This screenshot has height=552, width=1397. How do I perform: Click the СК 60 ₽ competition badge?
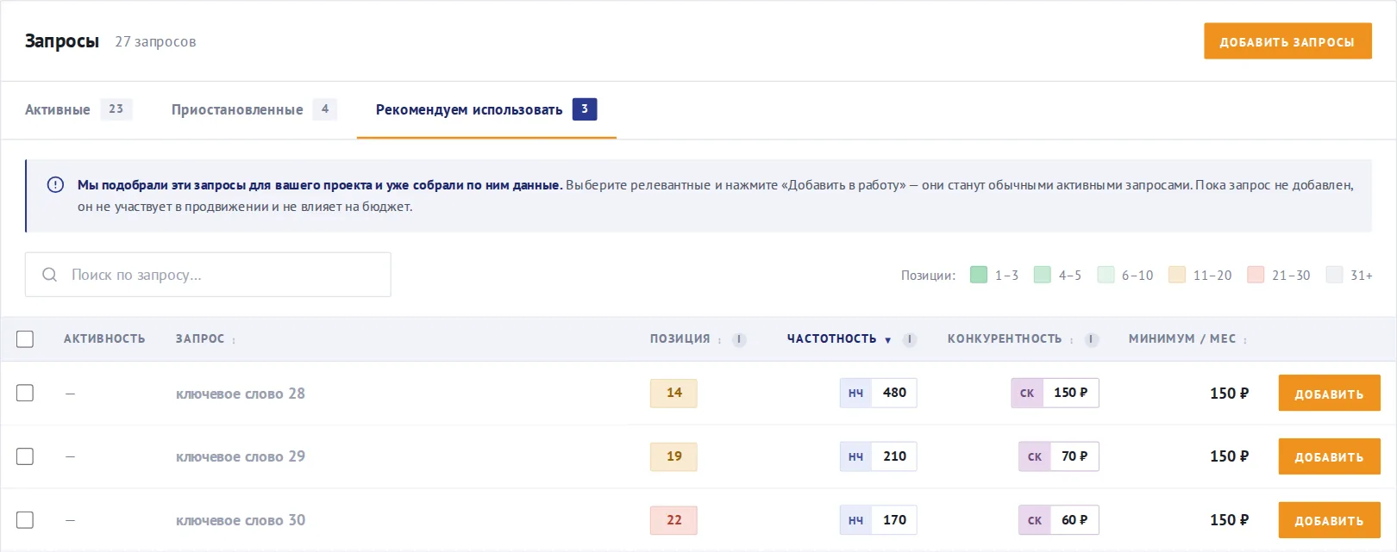pos(1059,520)
